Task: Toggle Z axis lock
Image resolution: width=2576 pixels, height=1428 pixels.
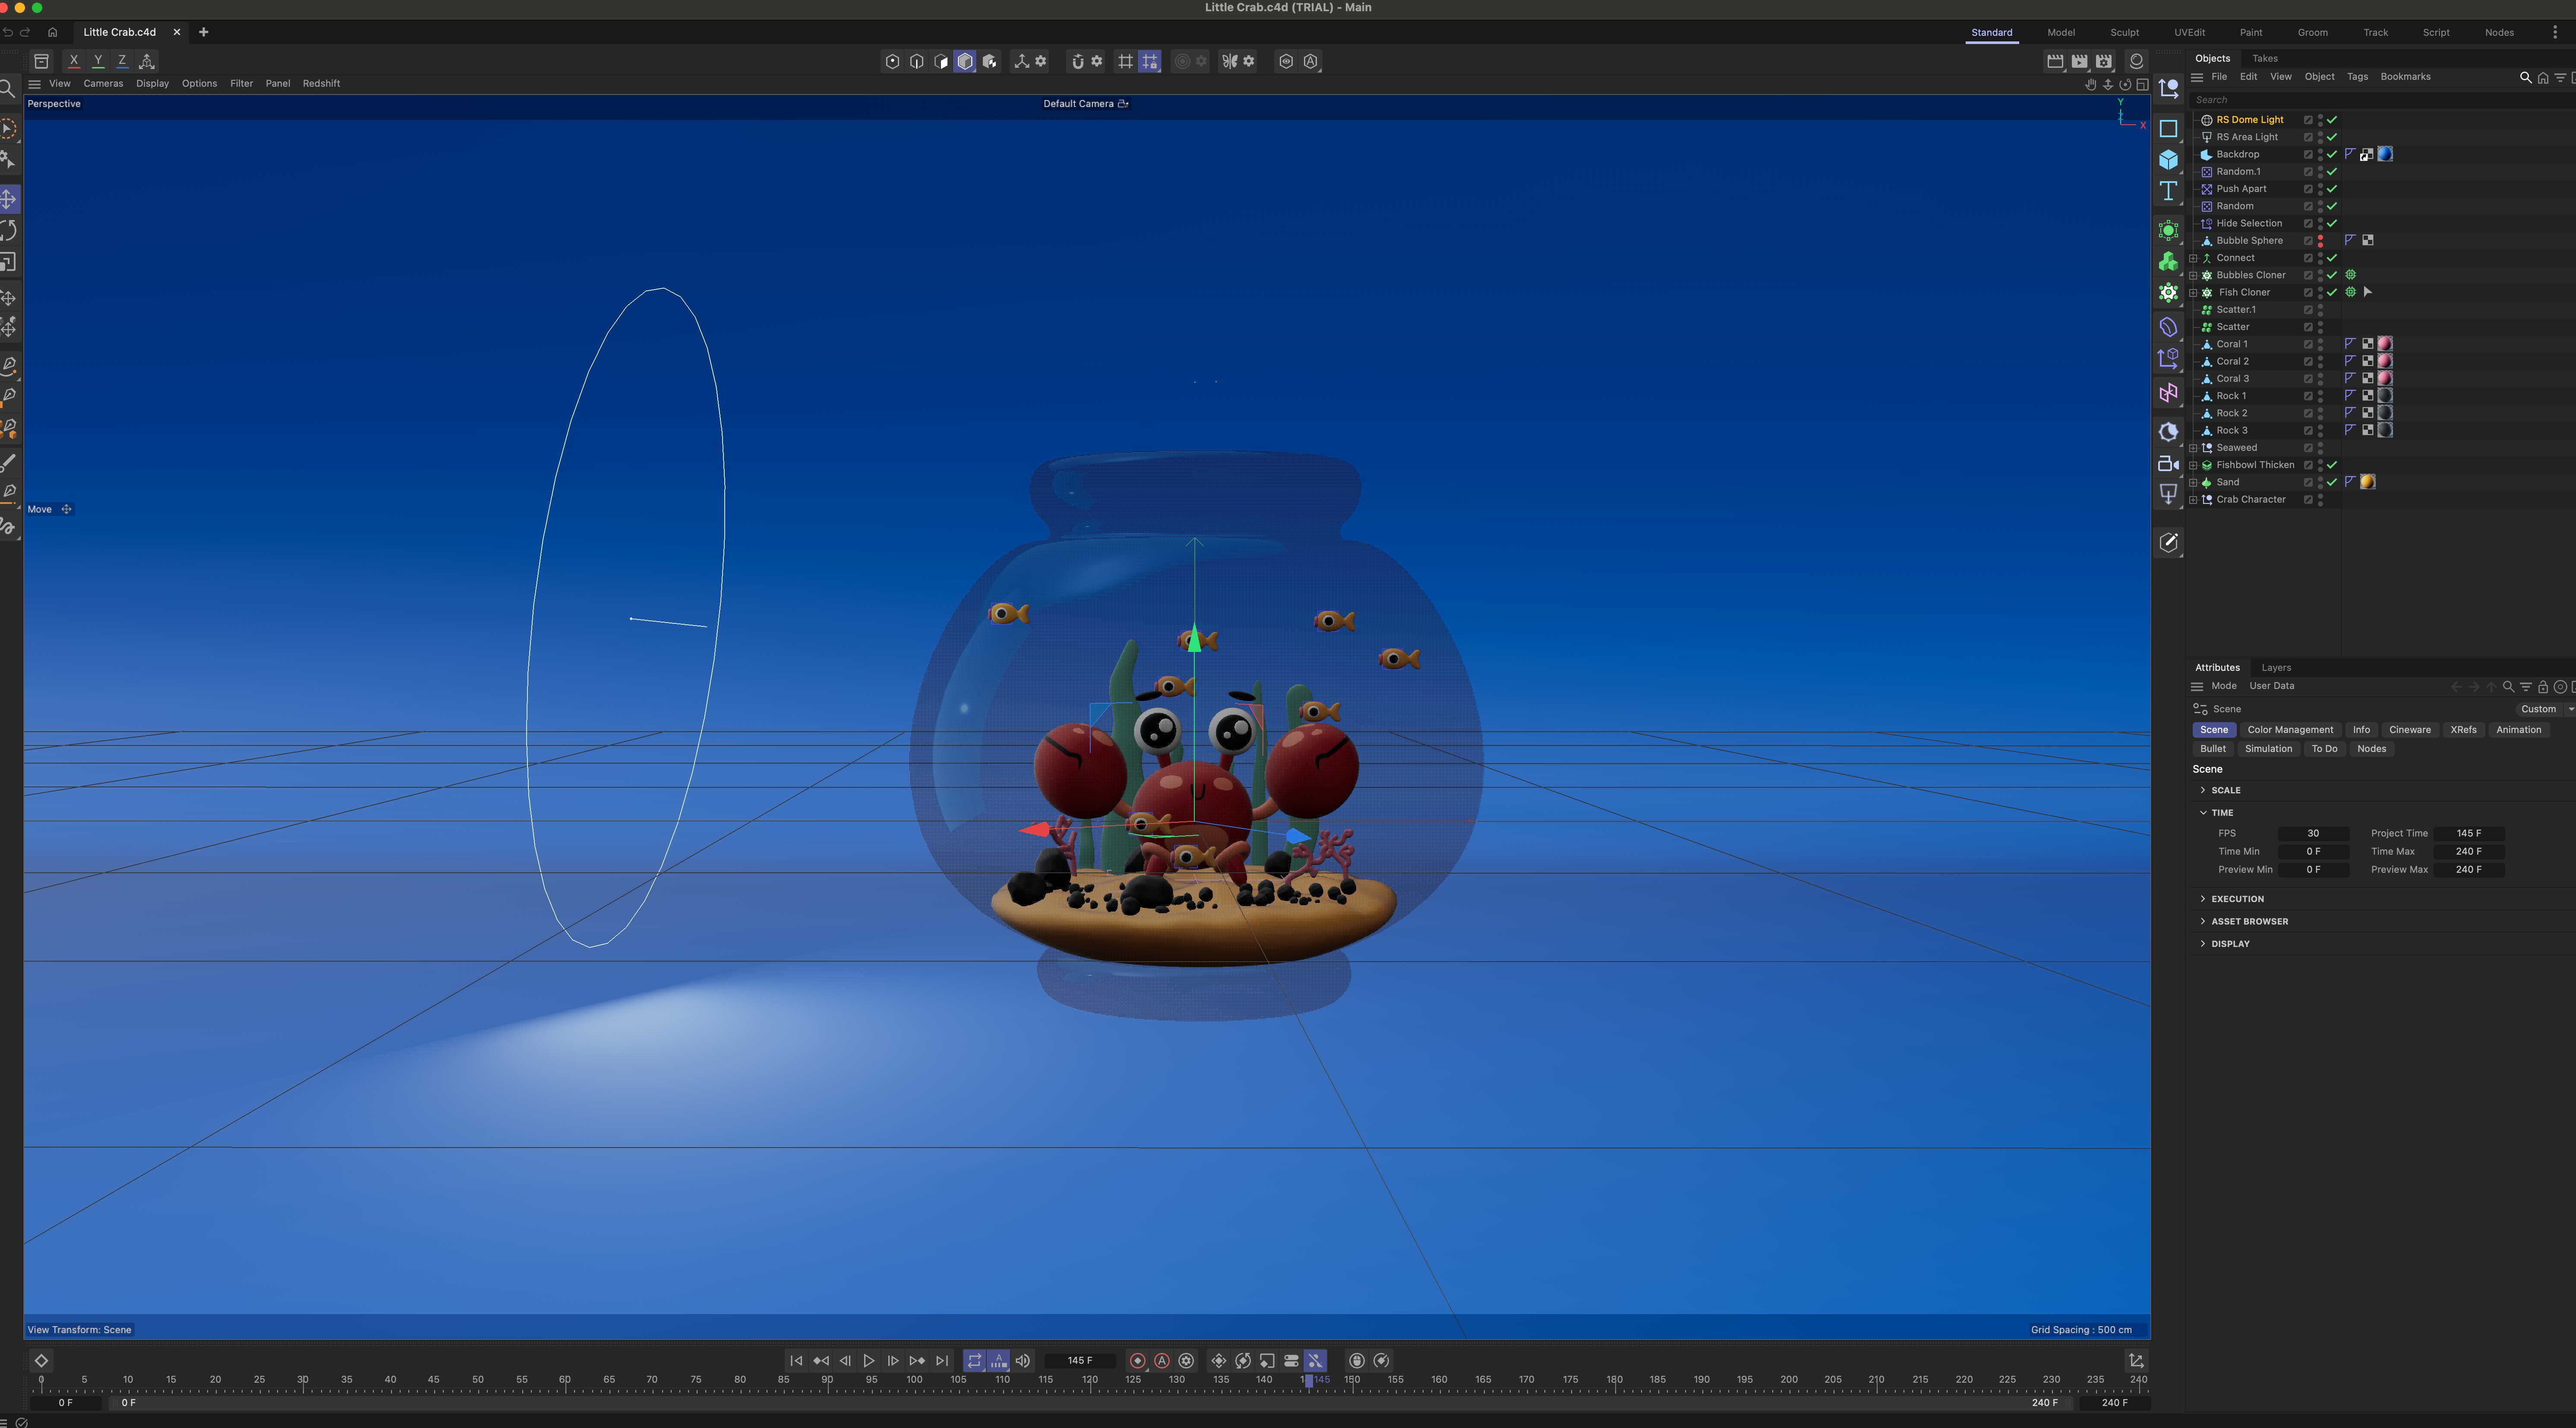Action: point(122,61)
